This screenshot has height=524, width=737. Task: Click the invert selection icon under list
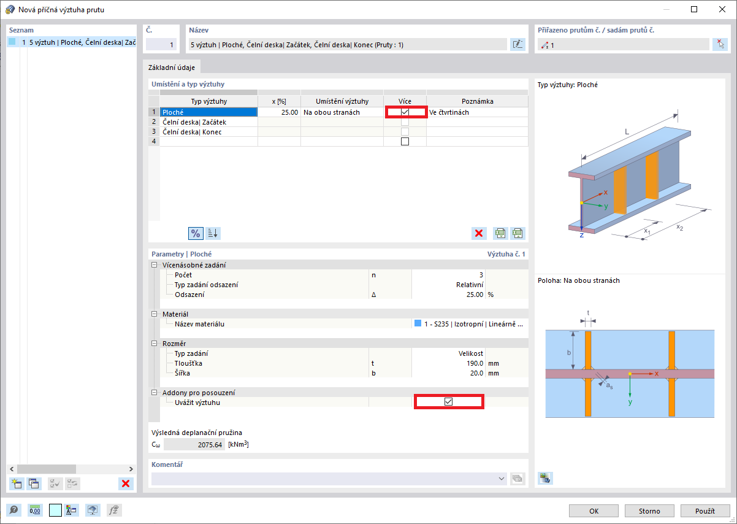[x=72, y=484]
